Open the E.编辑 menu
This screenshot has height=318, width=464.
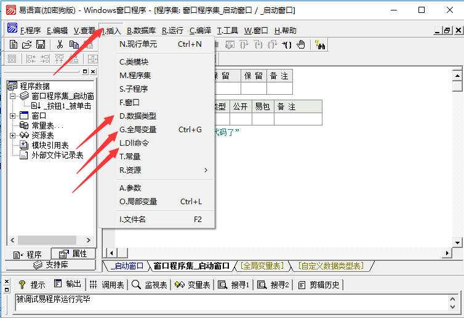(x=57, y=31)
